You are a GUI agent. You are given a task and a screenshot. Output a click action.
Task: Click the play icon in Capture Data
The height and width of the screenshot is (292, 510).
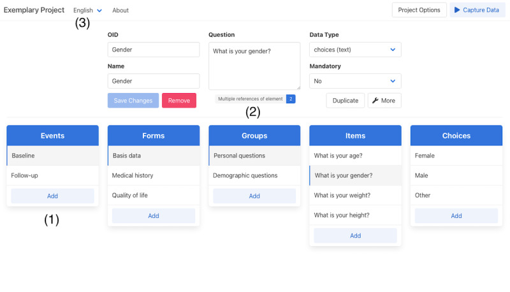pyautogui.click(x=457, y=10)
